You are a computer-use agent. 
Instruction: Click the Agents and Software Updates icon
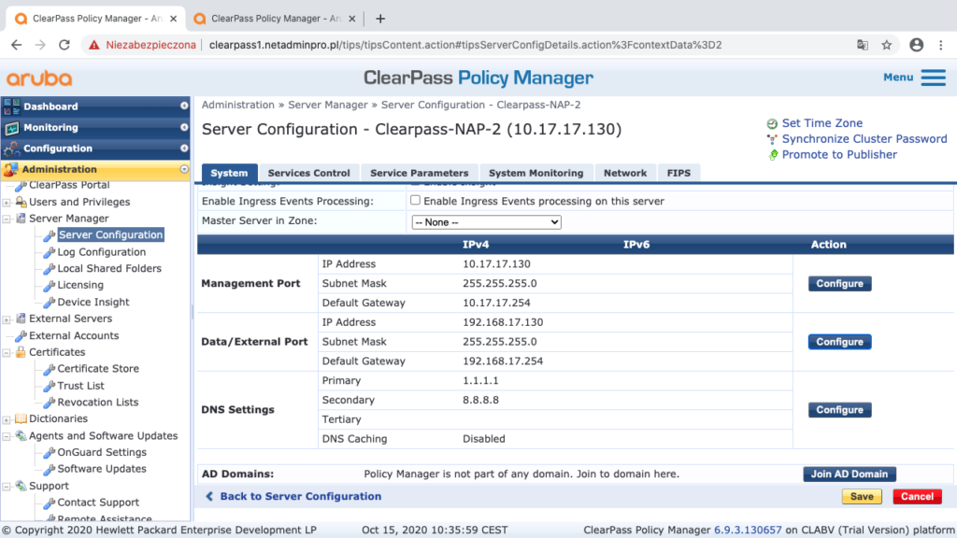[x=21, y=435]
